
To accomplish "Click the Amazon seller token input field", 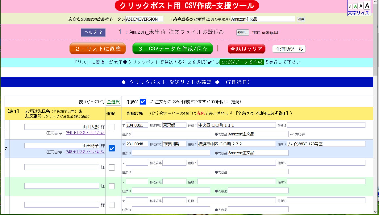I will click(144, 19).
